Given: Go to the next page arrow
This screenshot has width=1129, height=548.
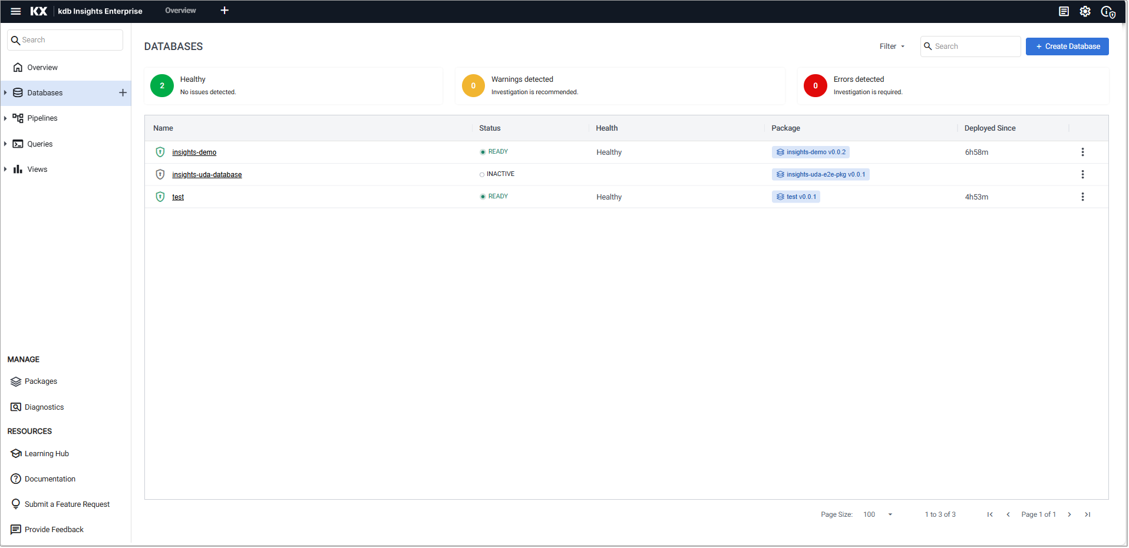Looking at the screenshot, I should pos(1069,515).
